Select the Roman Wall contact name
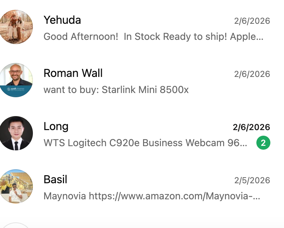 73,73
